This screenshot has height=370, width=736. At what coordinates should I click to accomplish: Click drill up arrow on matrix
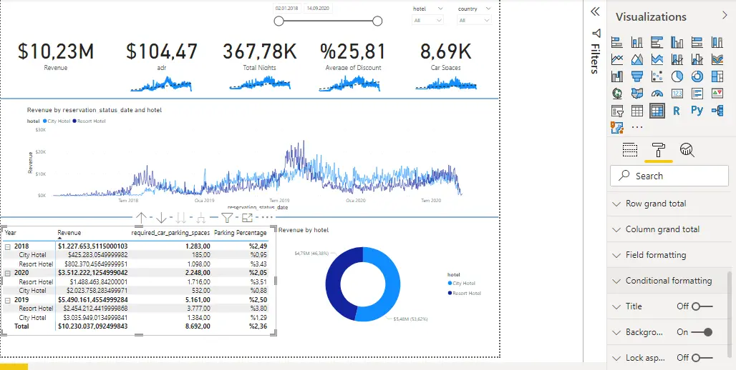141,217
